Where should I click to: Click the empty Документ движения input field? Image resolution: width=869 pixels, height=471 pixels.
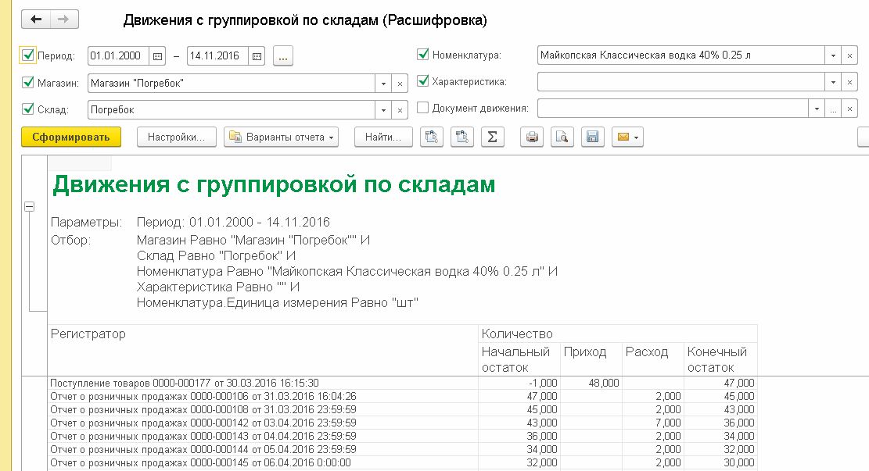(x=673, y=109)
